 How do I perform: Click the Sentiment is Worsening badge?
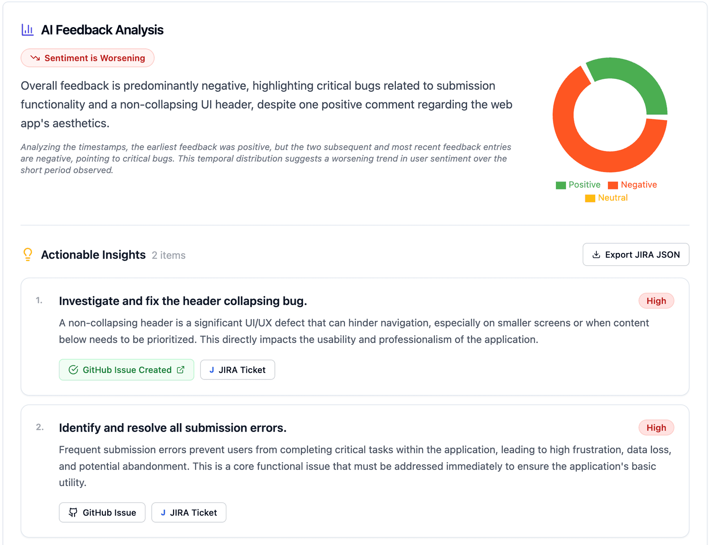[87, 58]
